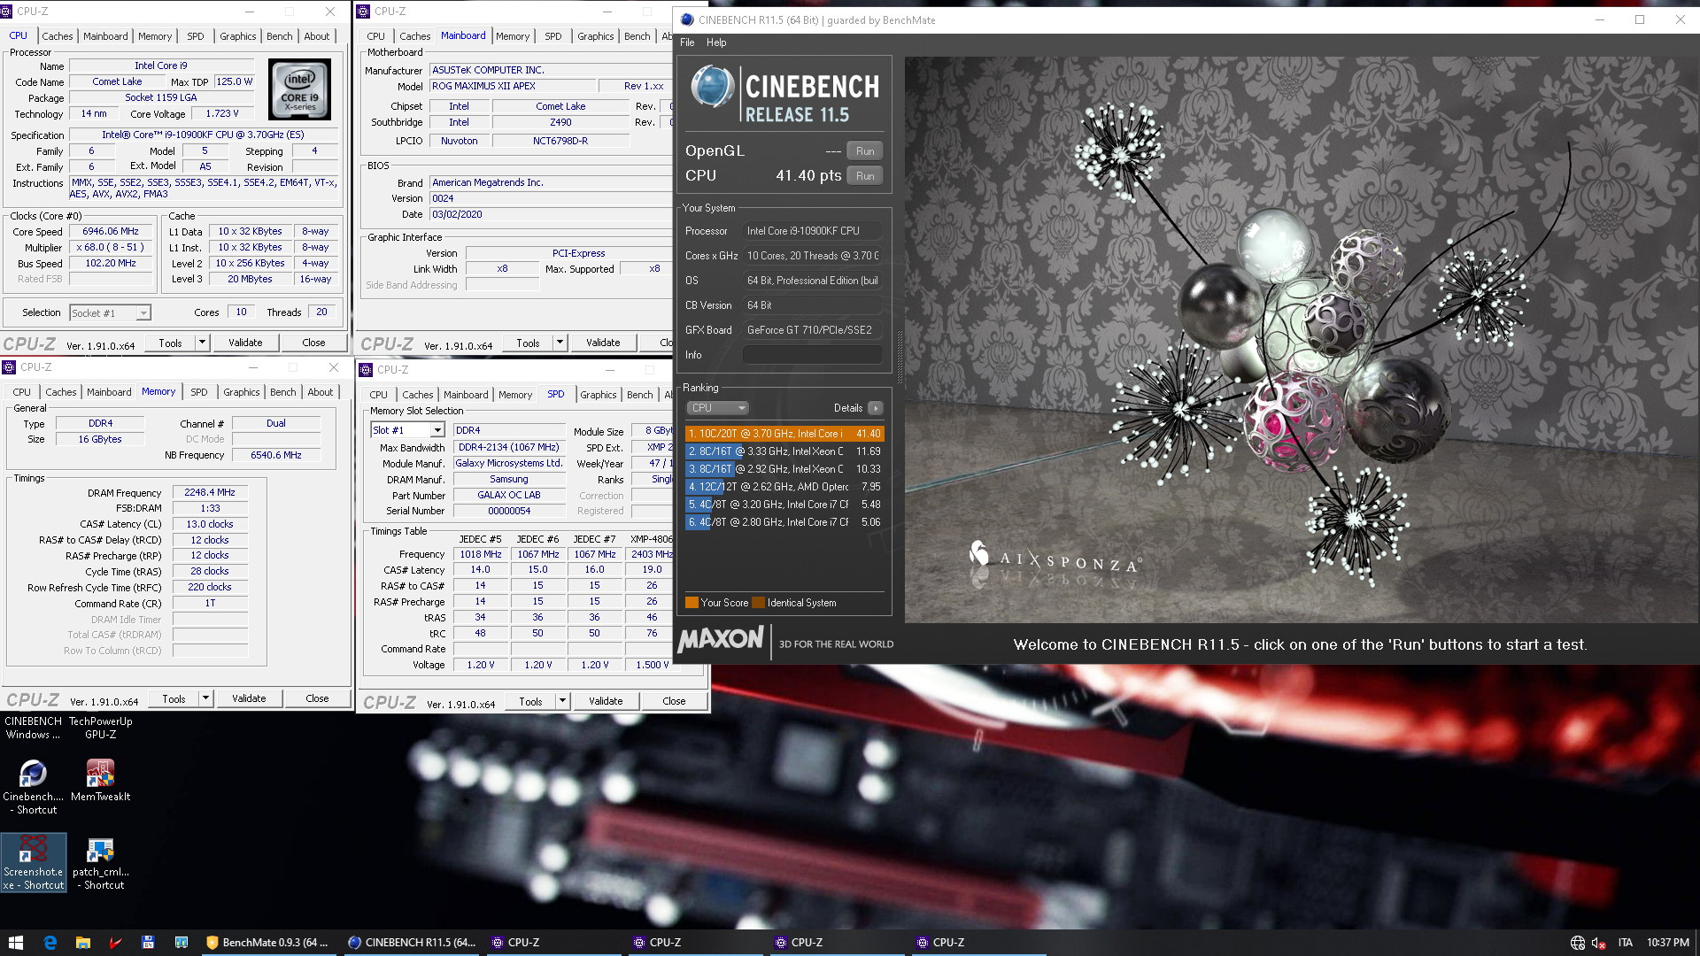Click the Intel Core i9 logo

[x=300, y=89]
